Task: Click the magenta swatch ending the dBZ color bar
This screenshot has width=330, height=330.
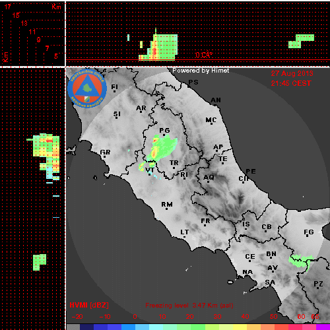Action: 323,327
